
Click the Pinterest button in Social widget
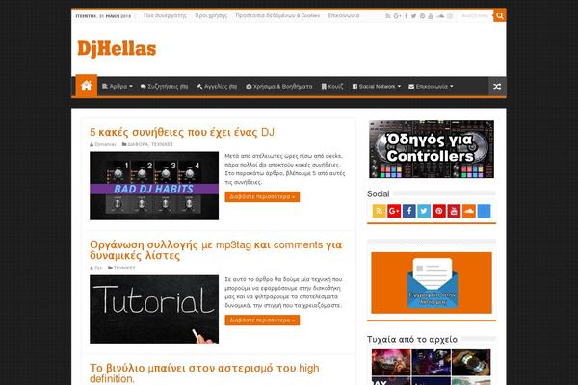439,211
